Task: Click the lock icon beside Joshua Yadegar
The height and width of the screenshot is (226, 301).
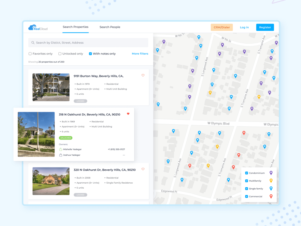Action: click(61, 155)
